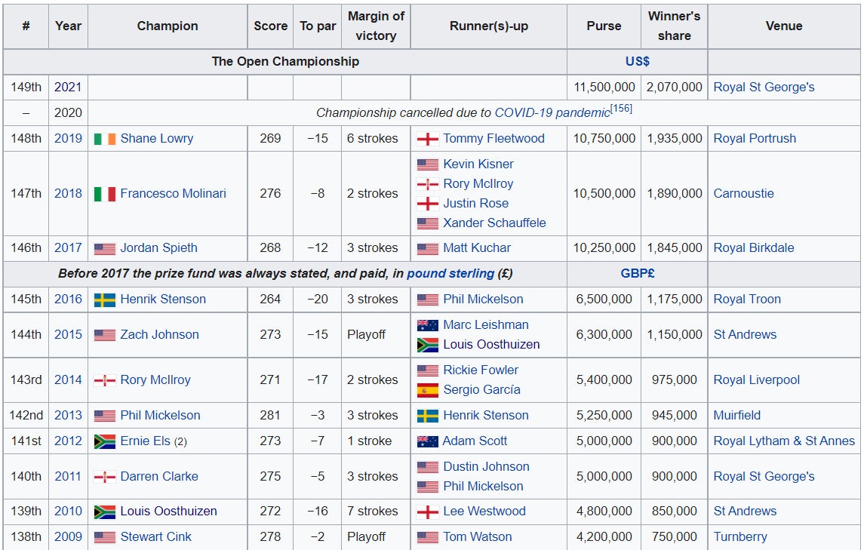The image size is (864, 550).
Task: Click the score "264" in the 2016 row
Action: (x=270, y=300)
